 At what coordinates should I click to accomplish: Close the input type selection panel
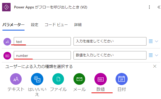tap(155, 66)
